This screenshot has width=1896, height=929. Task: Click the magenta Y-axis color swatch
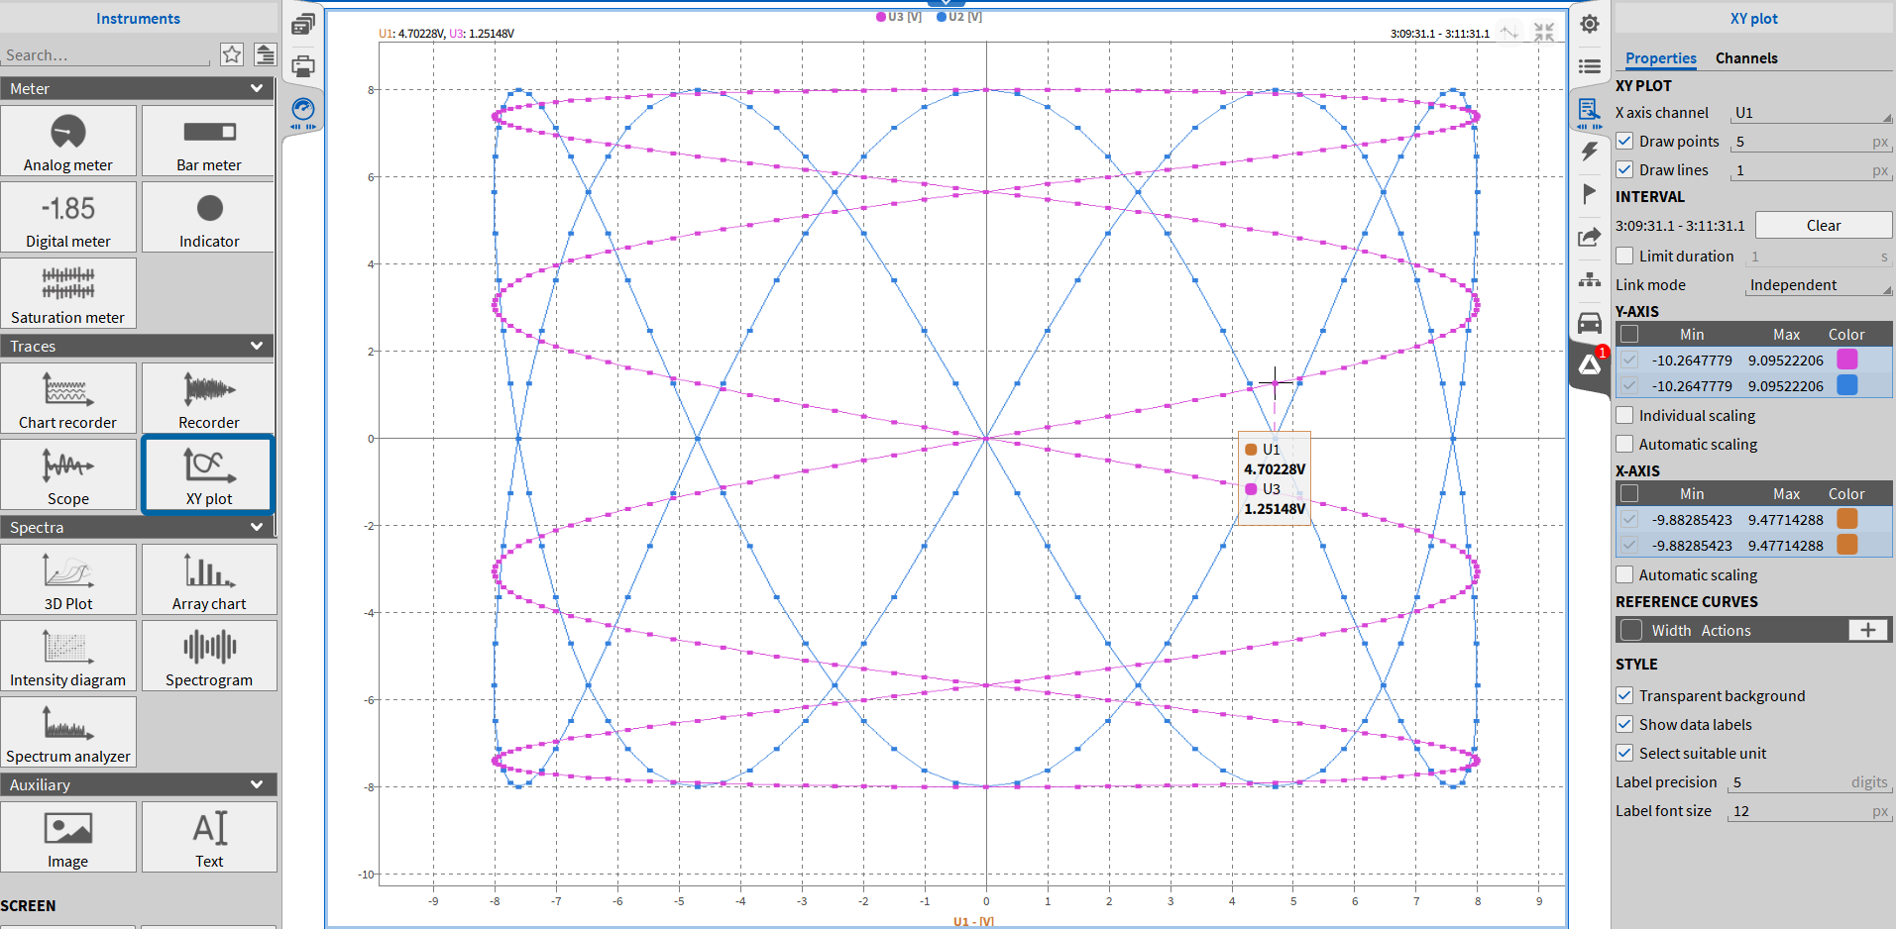(x=1847, y=360)
